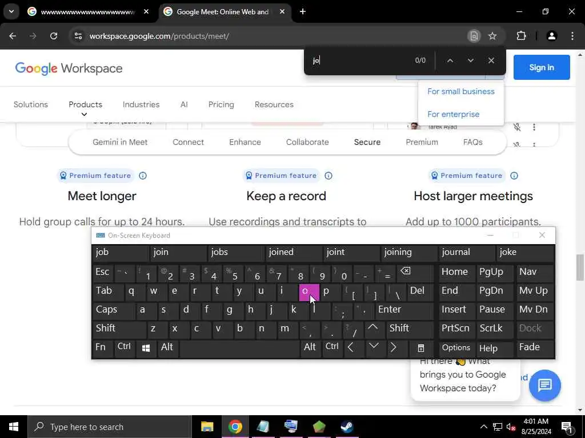Jump to Collaborate section

[307, 142]
